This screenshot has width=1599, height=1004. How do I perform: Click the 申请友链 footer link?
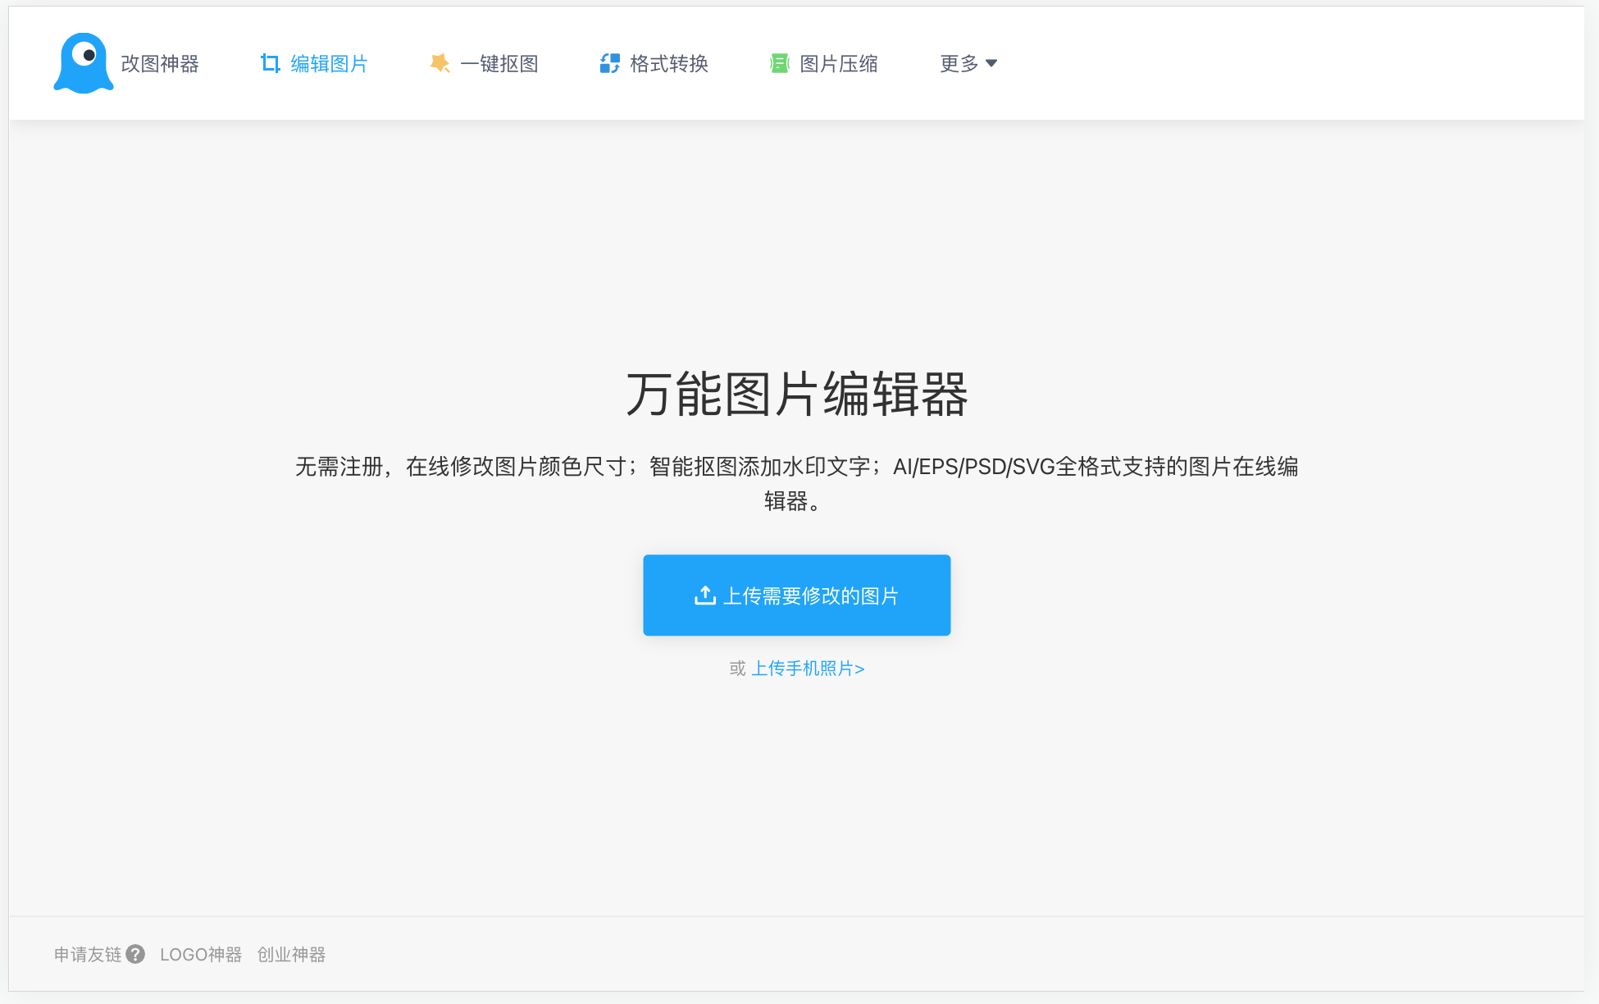point(88,954)
